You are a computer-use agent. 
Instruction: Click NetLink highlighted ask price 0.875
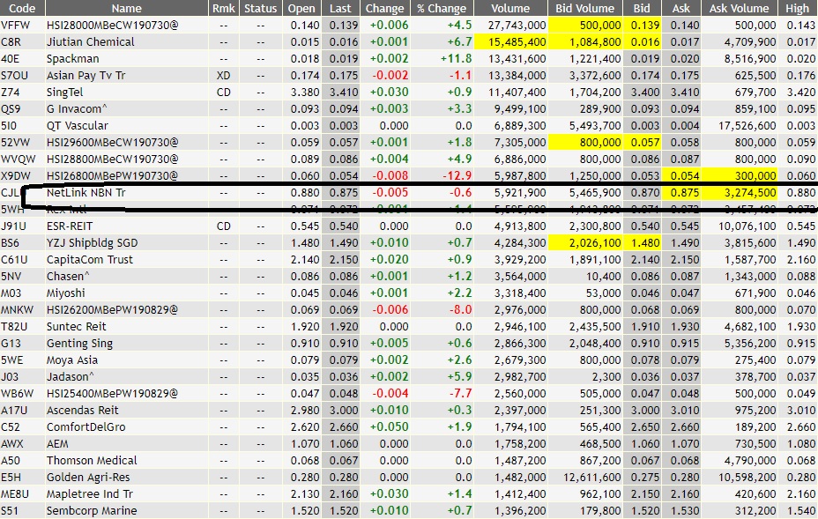684,192
